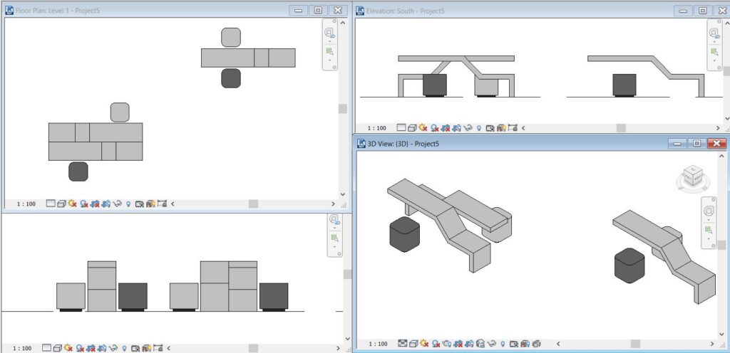Expand zoom options arrow in 3D navigation bar
Screen dimensions: 730x353
[x=709, y=240]
